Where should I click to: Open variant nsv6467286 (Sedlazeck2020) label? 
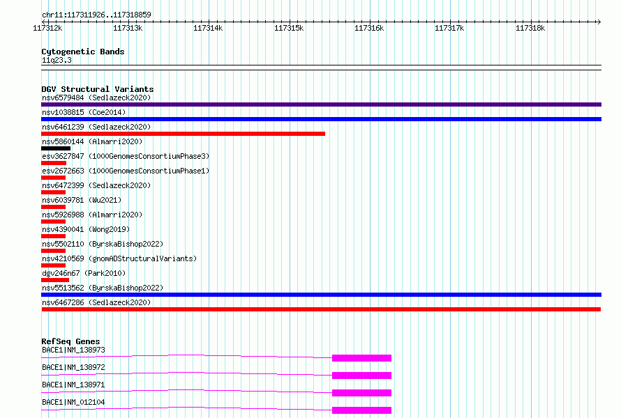click(x=96, y=302)
